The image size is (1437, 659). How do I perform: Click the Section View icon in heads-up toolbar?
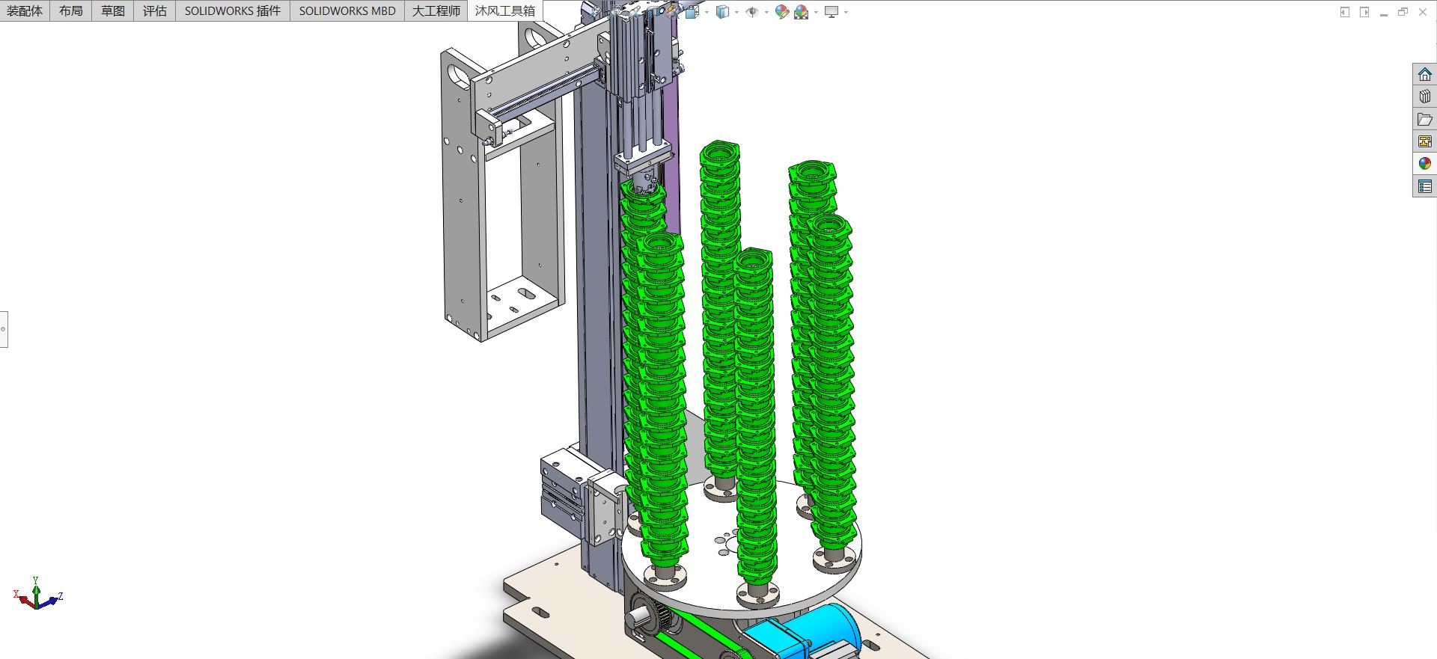(652, 11)
